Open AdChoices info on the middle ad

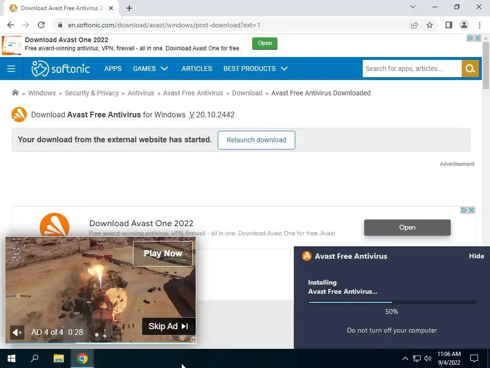pyautogui.click(x=464, y=210)
